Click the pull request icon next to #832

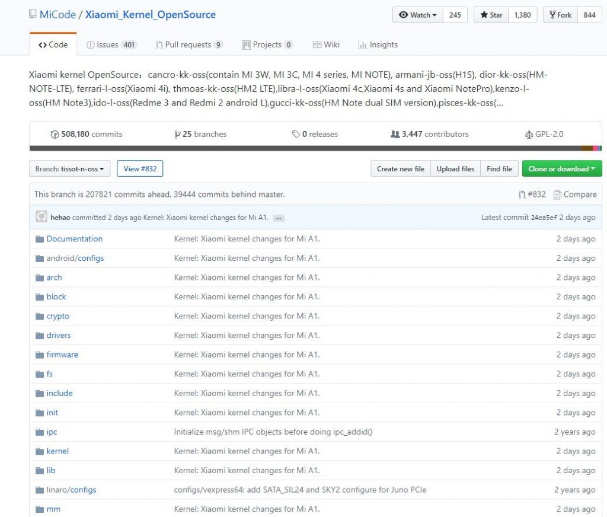[522, 194]
